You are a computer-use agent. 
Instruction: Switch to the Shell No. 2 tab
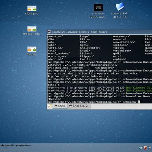click(79, 106)
